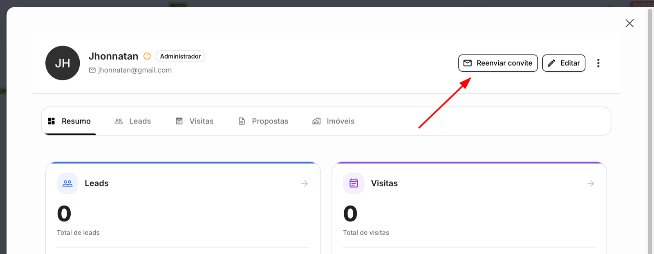The height and width of the screenshot is (254, 654).
Task: Switch to the Leads tab
Action: (133, 121)
